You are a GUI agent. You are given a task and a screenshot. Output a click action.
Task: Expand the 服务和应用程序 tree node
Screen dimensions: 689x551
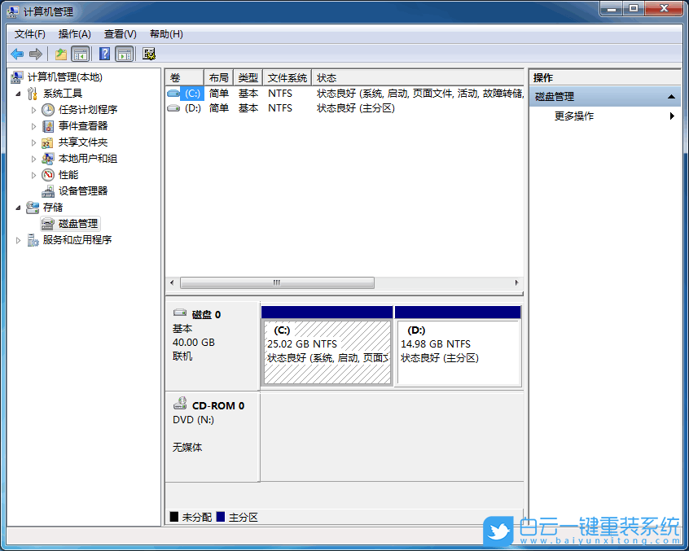pos(19,239)
